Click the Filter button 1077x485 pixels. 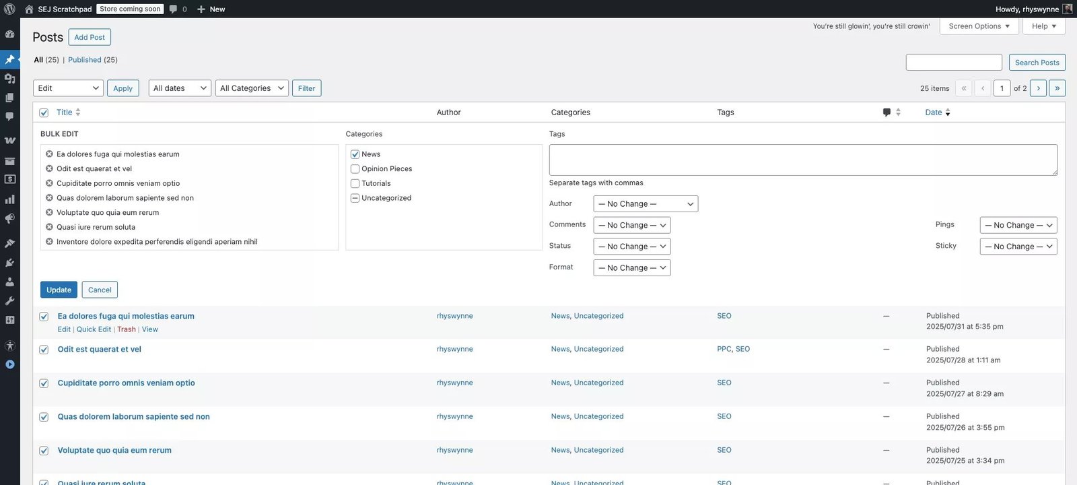[306, 88]
